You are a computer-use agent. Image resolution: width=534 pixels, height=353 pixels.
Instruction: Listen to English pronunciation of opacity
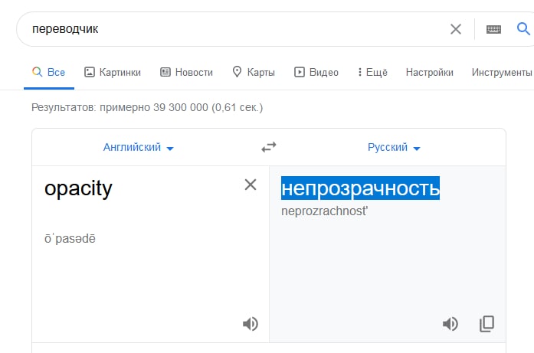[x=251, y=324]
